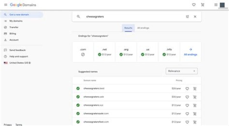Click cheesegraters.sale domain name
The height and width of the screenshot is (126, 229).
94,97
